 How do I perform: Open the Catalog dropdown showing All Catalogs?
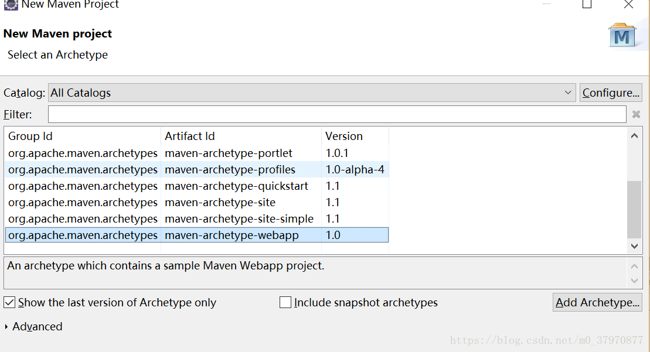(312, 93)
